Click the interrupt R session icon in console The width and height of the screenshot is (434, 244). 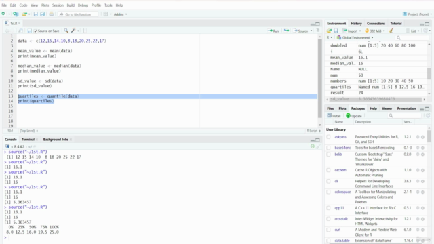[313, 146]
